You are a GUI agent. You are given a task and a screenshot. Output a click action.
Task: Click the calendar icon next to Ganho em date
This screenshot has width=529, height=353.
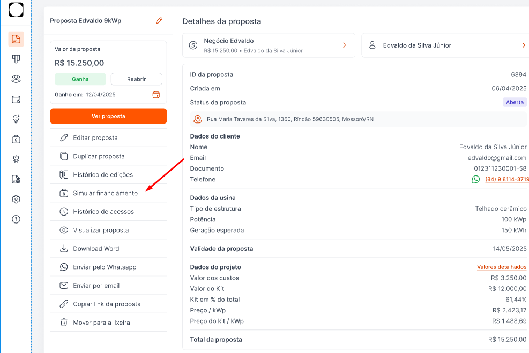156,95
